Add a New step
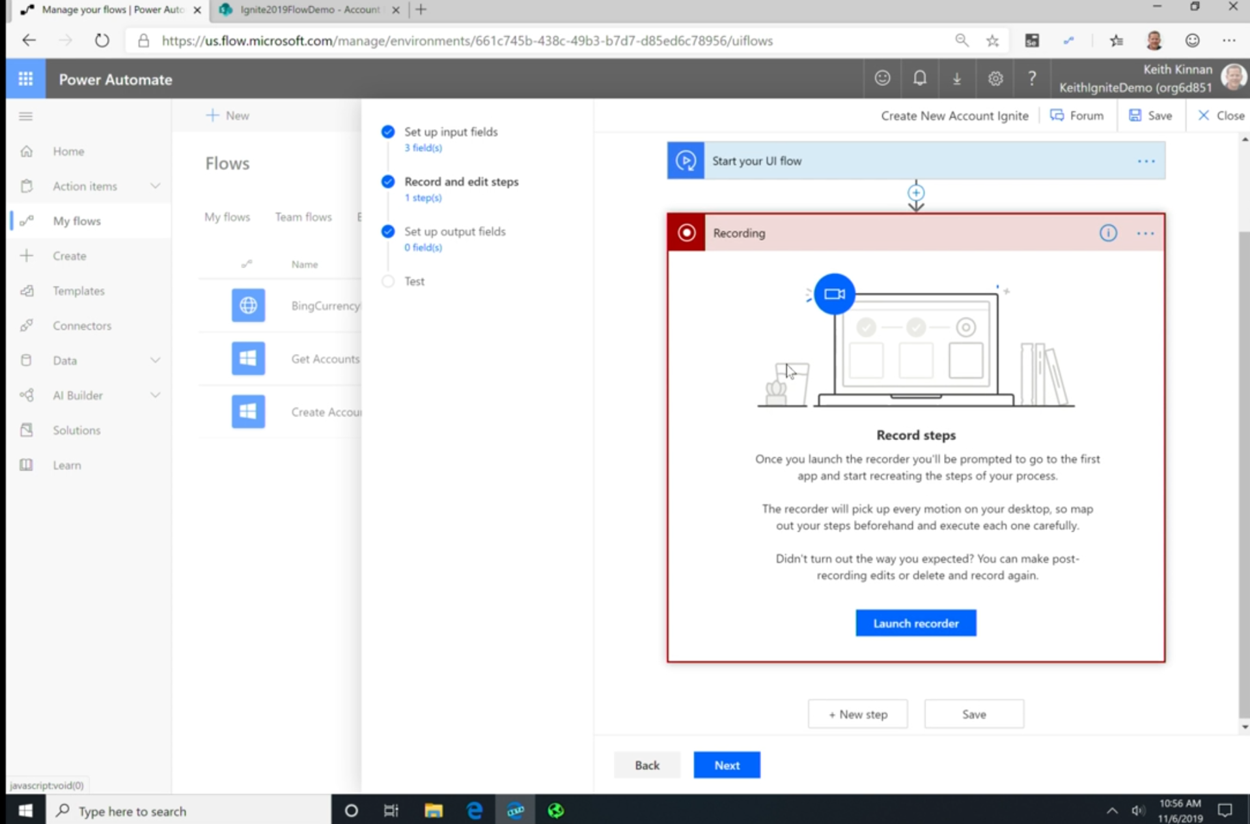 (857, 714)
